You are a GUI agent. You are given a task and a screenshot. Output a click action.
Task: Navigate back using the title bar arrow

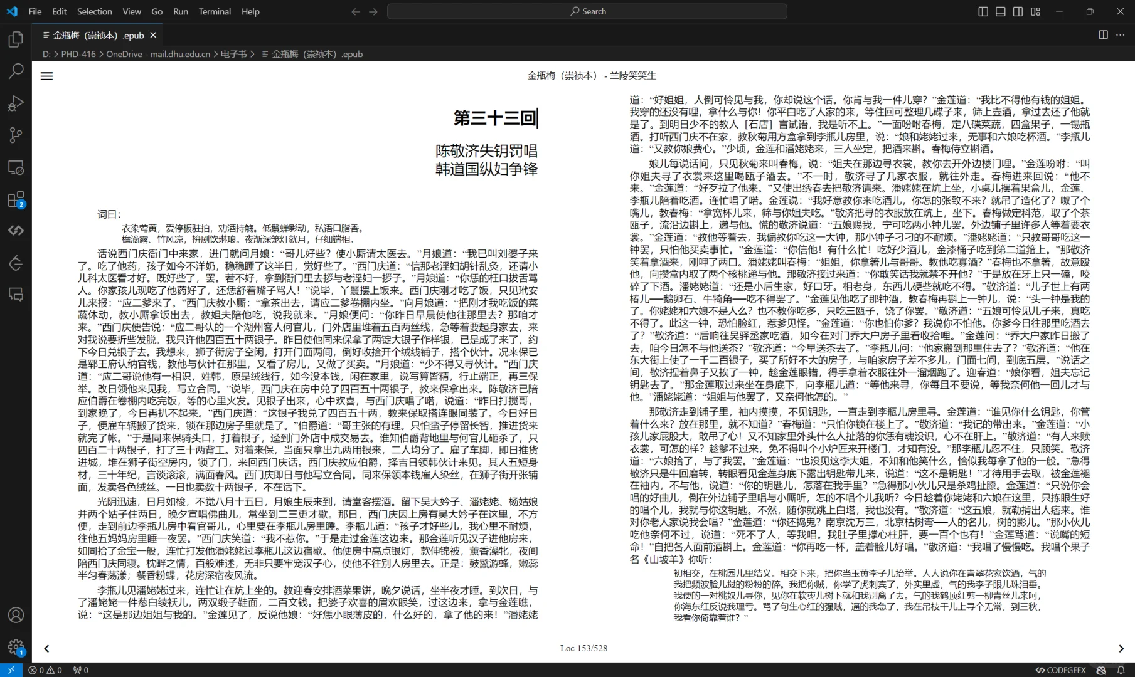click(x=356, y=11)
